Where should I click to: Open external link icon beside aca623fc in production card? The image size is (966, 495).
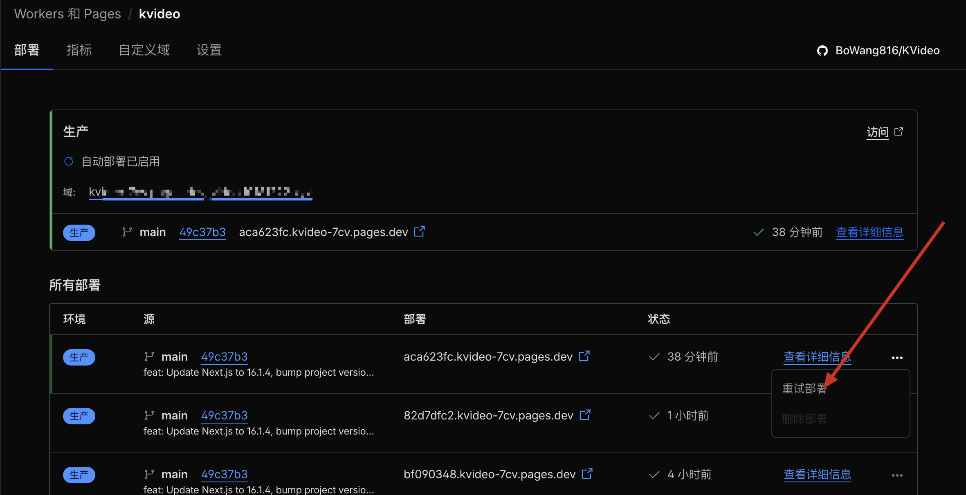(x=419, y=232)
